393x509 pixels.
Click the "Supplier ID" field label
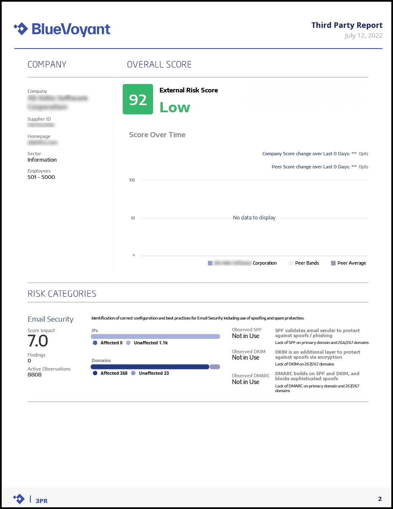[39, 119]
